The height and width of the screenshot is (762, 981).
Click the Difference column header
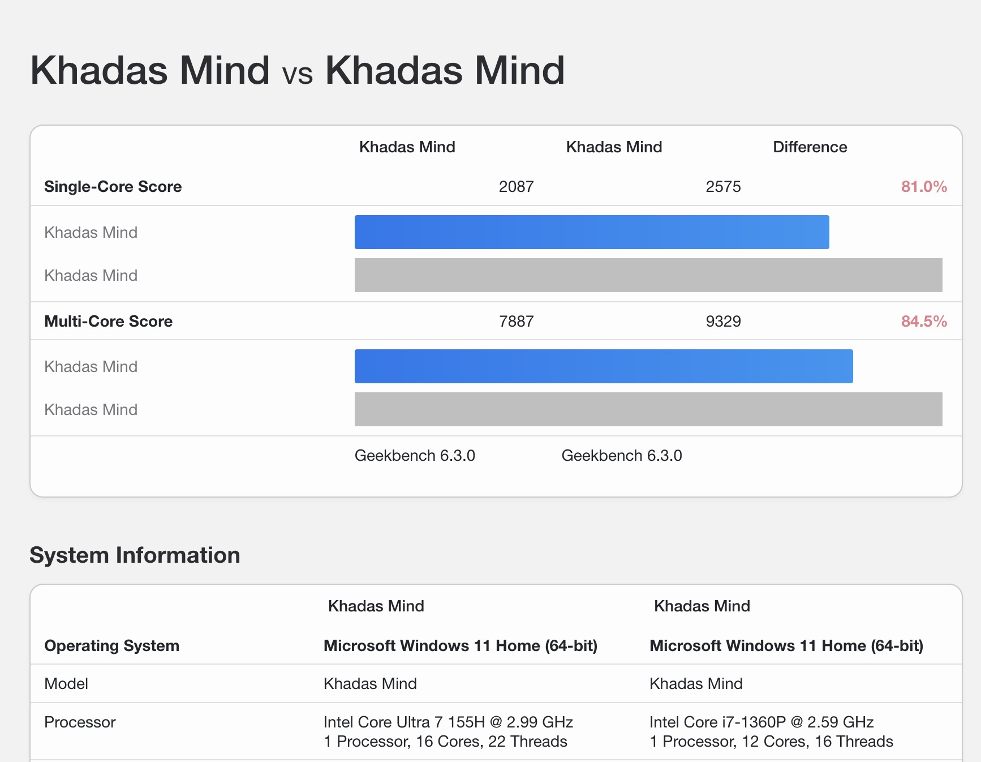(x=810, y=147)
